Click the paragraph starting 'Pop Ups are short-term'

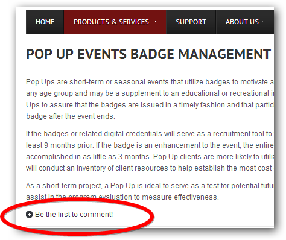pos(150,99)
